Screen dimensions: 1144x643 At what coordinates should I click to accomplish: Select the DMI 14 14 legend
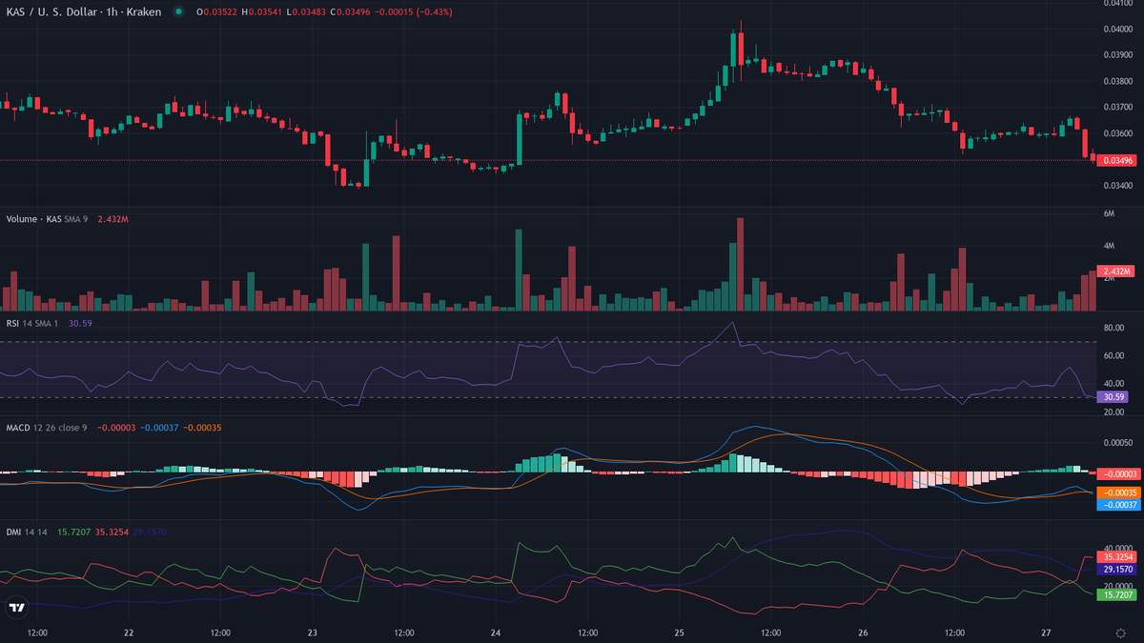click(27, 531)
